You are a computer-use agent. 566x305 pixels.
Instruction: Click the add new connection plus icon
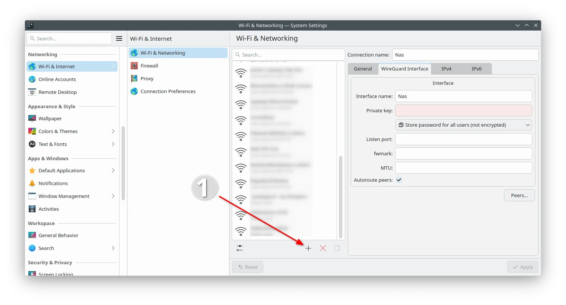pyautogui.click(x=308, y=248)
